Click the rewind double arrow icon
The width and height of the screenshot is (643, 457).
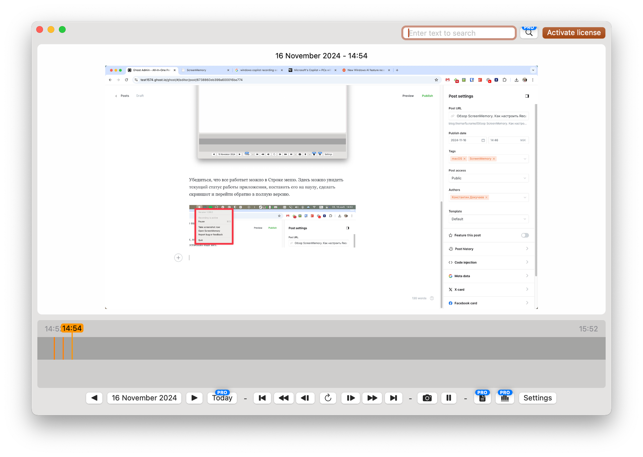284,398
